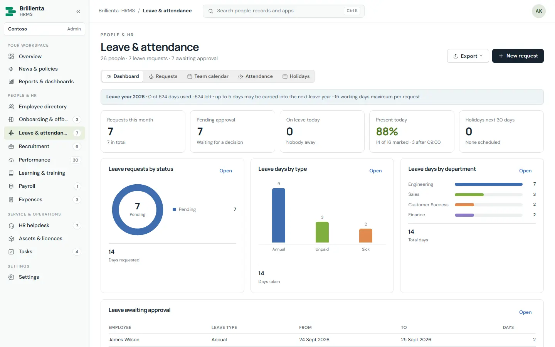Open the Contoso Admin workspace switcher
Screen dimensions: 555x347
(44, 29)
